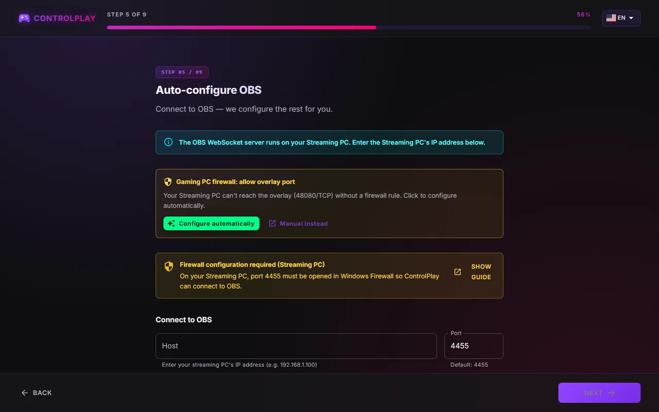Click the OBS WebSocket server notice text
Viewport: 659px width, 412px height.
click(x=332, y=142)
